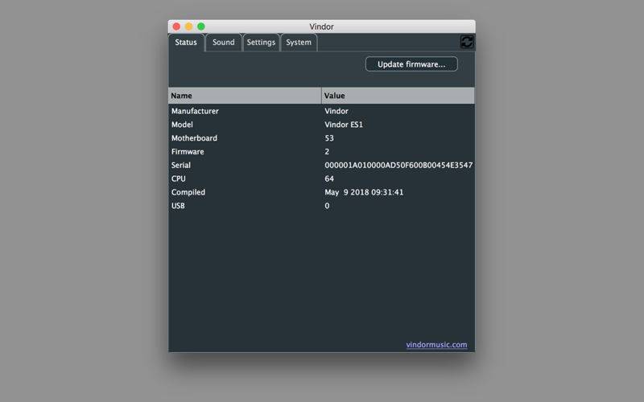Select the Manufacturer row name

[x=195, y=111]
